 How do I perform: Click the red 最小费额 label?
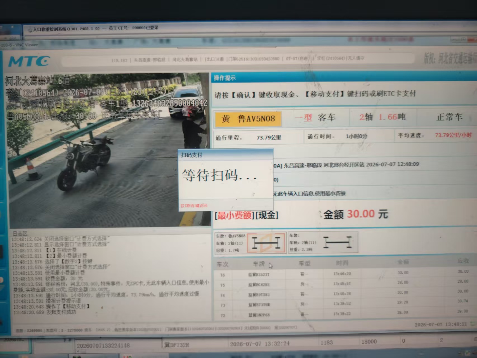tap(235, 215)
